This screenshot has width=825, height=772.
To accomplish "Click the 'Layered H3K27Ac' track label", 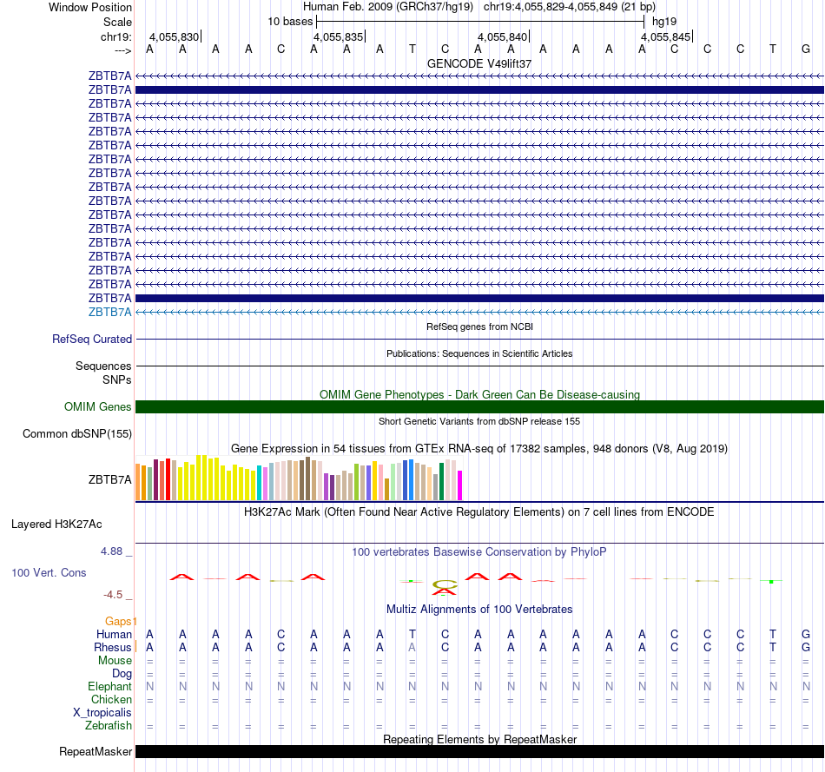I will click(x=56, y=525).
